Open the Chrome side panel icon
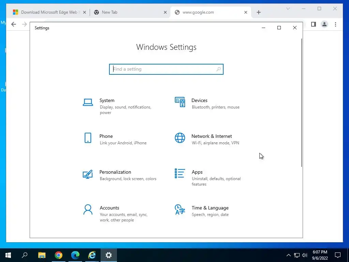Screen dimensions: 349x262 point(314,24)
